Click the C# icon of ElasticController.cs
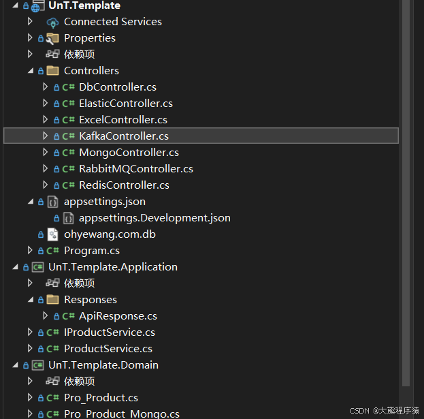Screen dimensions: 424x419 pyautogui.click(x=68, y=104)
